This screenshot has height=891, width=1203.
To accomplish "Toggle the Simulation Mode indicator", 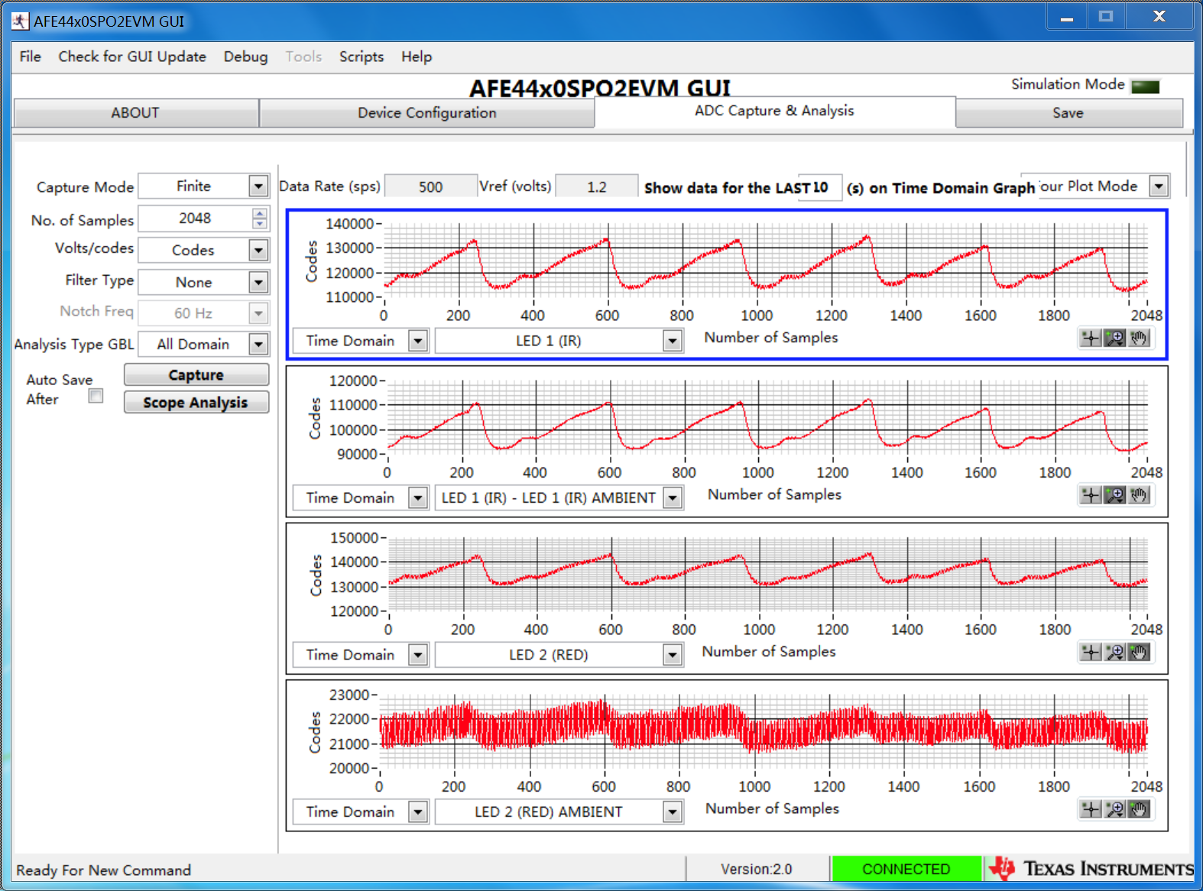I will pos(1146,86).
